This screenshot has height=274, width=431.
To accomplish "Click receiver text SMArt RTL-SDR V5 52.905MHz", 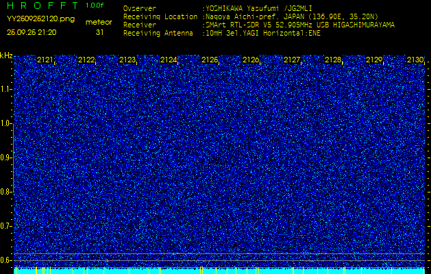I will pos(260,25).
